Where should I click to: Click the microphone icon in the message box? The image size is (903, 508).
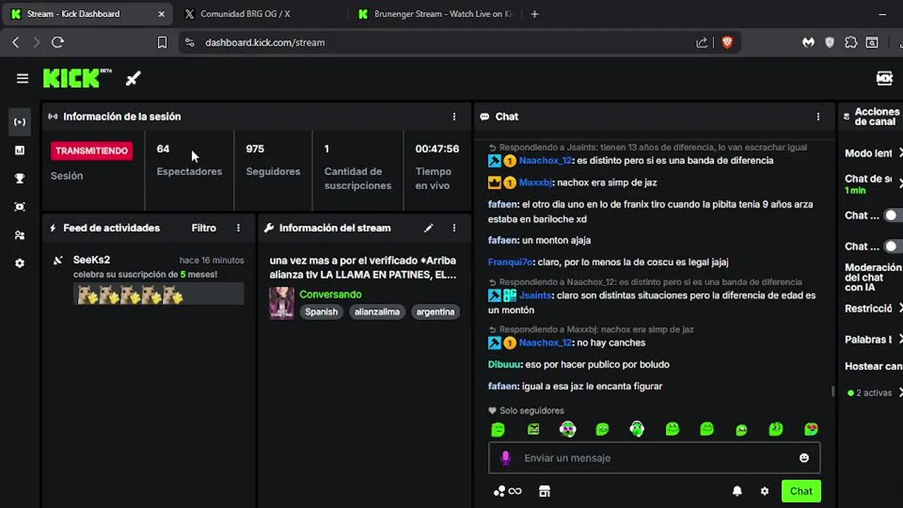coord(505,458)
